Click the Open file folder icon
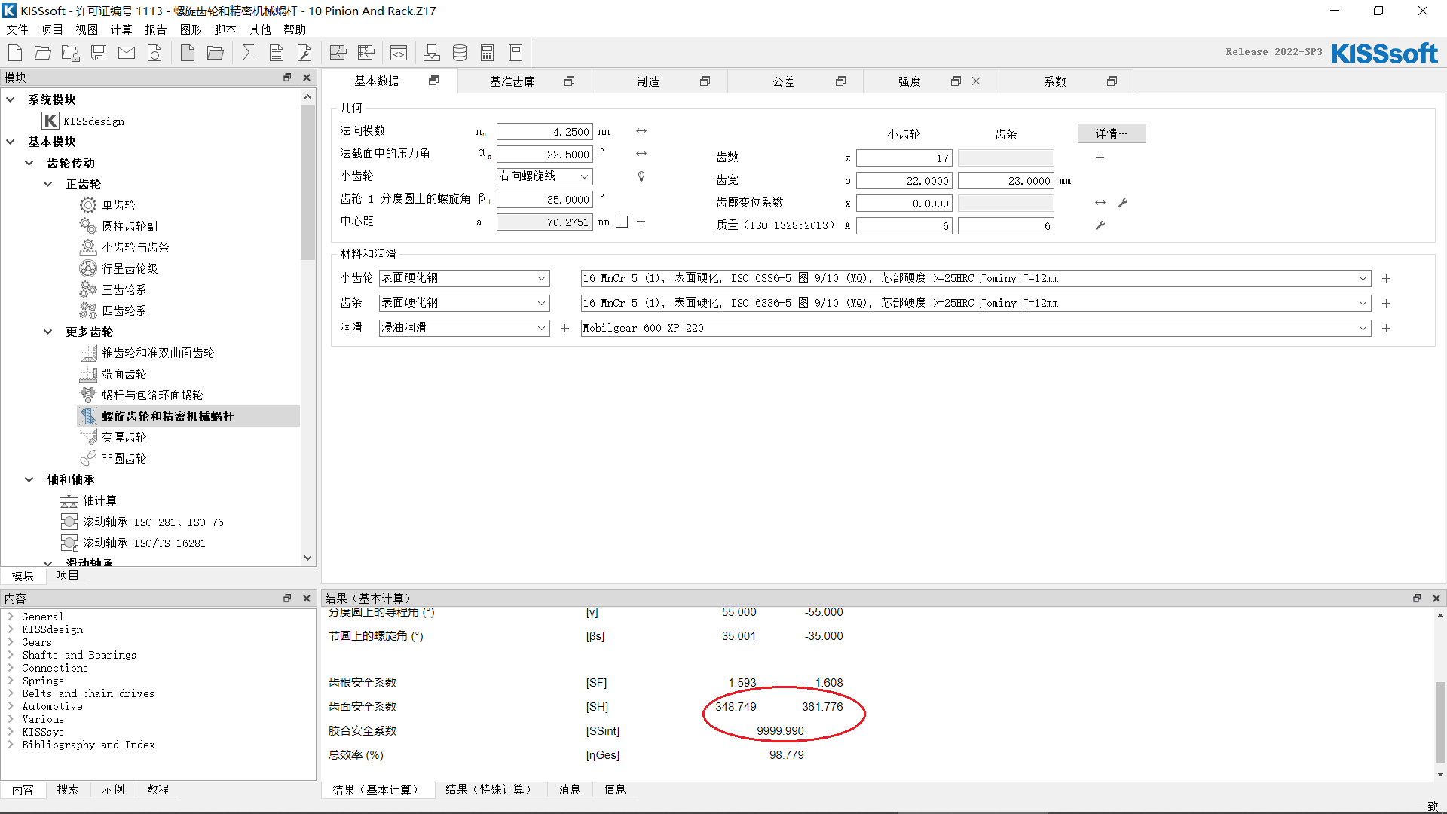This screenshot has height=814, width=1447. (43, 53)
